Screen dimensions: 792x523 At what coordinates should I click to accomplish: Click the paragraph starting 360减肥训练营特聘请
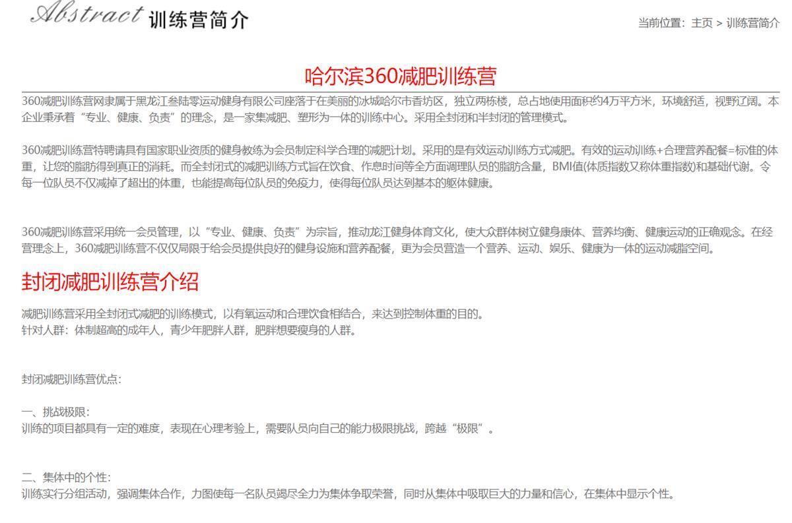click(x=400, y=167)
